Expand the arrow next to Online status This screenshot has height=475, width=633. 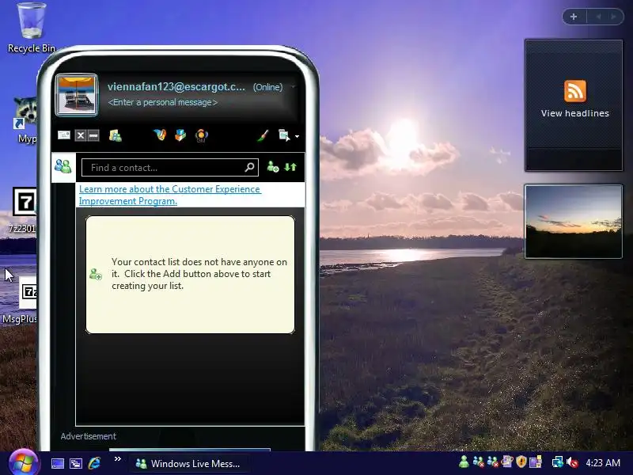pyautogui.click(x=293, y=87)
